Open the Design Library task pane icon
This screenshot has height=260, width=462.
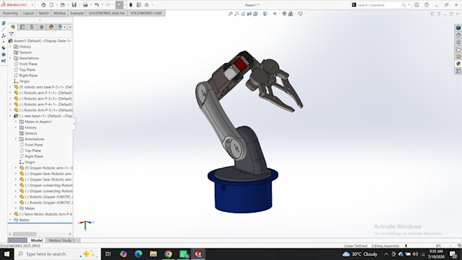[458, 42]
